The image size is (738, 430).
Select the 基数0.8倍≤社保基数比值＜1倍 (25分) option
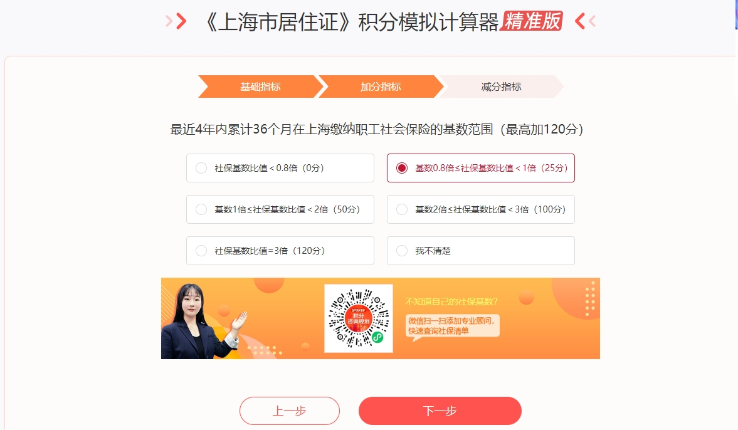click(x=480, y=168)
